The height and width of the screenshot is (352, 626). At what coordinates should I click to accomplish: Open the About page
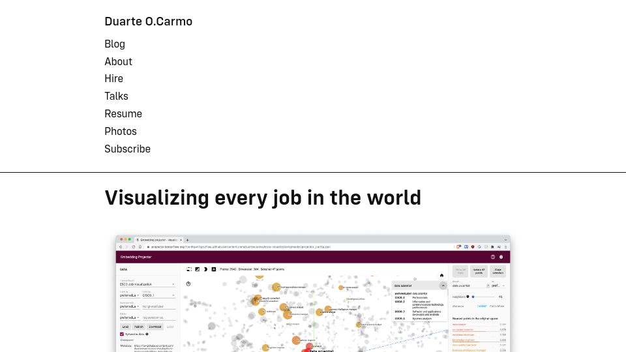coord(118,61)
